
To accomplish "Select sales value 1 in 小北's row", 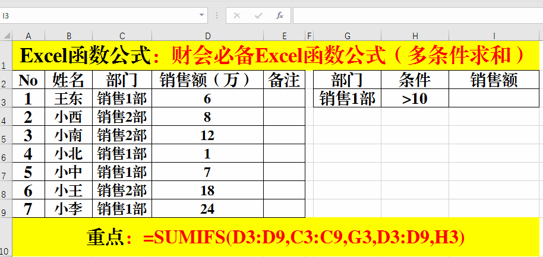I will coord(207,153).
